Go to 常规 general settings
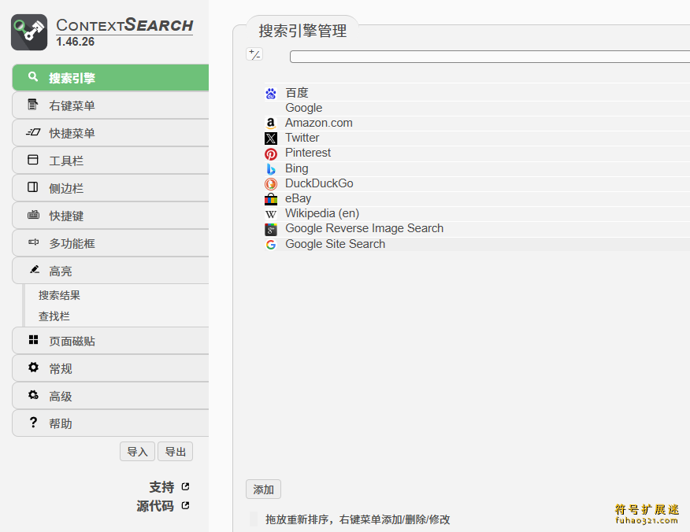690x532 pixels. coord(110,368)
